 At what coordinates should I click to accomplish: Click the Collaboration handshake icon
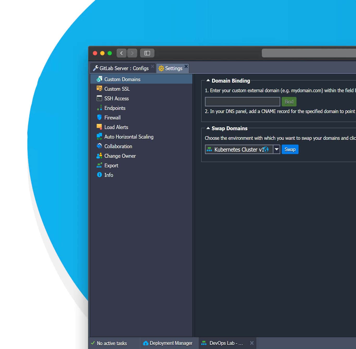pos(99,146)
